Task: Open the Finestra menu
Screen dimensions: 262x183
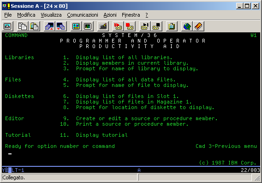Action: (131, 15)
